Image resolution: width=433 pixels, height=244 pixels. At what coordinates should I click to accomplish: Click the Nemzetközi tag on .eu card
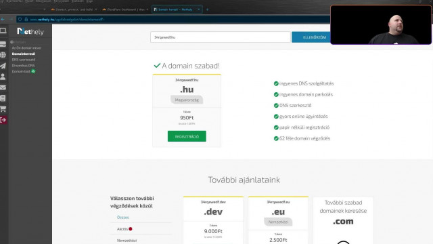(x=278, y=222)
